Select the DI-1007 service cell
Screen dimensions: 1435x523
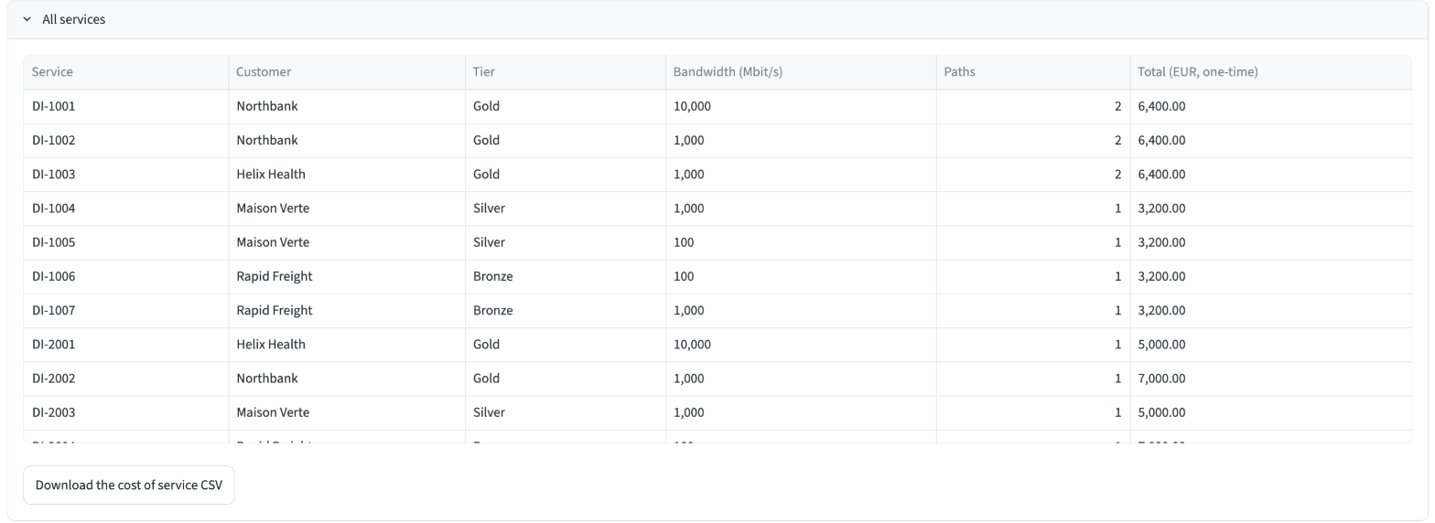[x=126, y=310]
